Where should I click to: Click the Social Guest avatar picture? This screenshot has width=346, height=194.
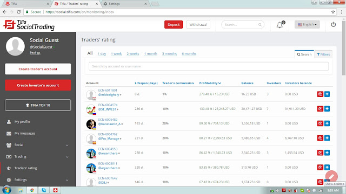click(x=15, y=46)
